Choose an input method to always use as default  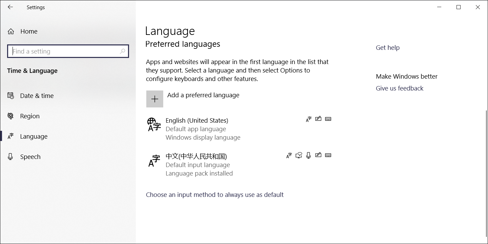215,195
